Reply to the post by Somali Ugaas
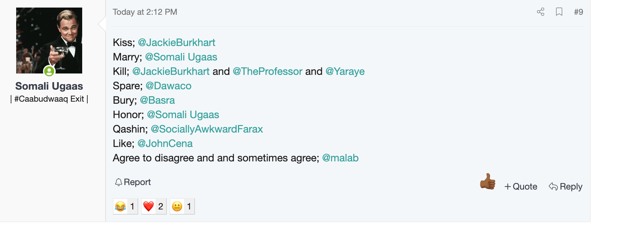Image resolution: width=641 pixels, height=228 pixels. point(566,186)
